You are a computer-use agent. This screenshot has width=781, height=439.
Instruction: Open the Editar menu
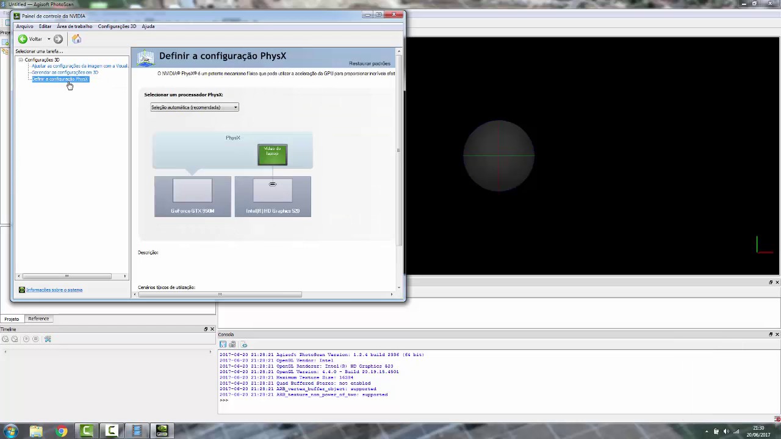[x=45, y=26]
